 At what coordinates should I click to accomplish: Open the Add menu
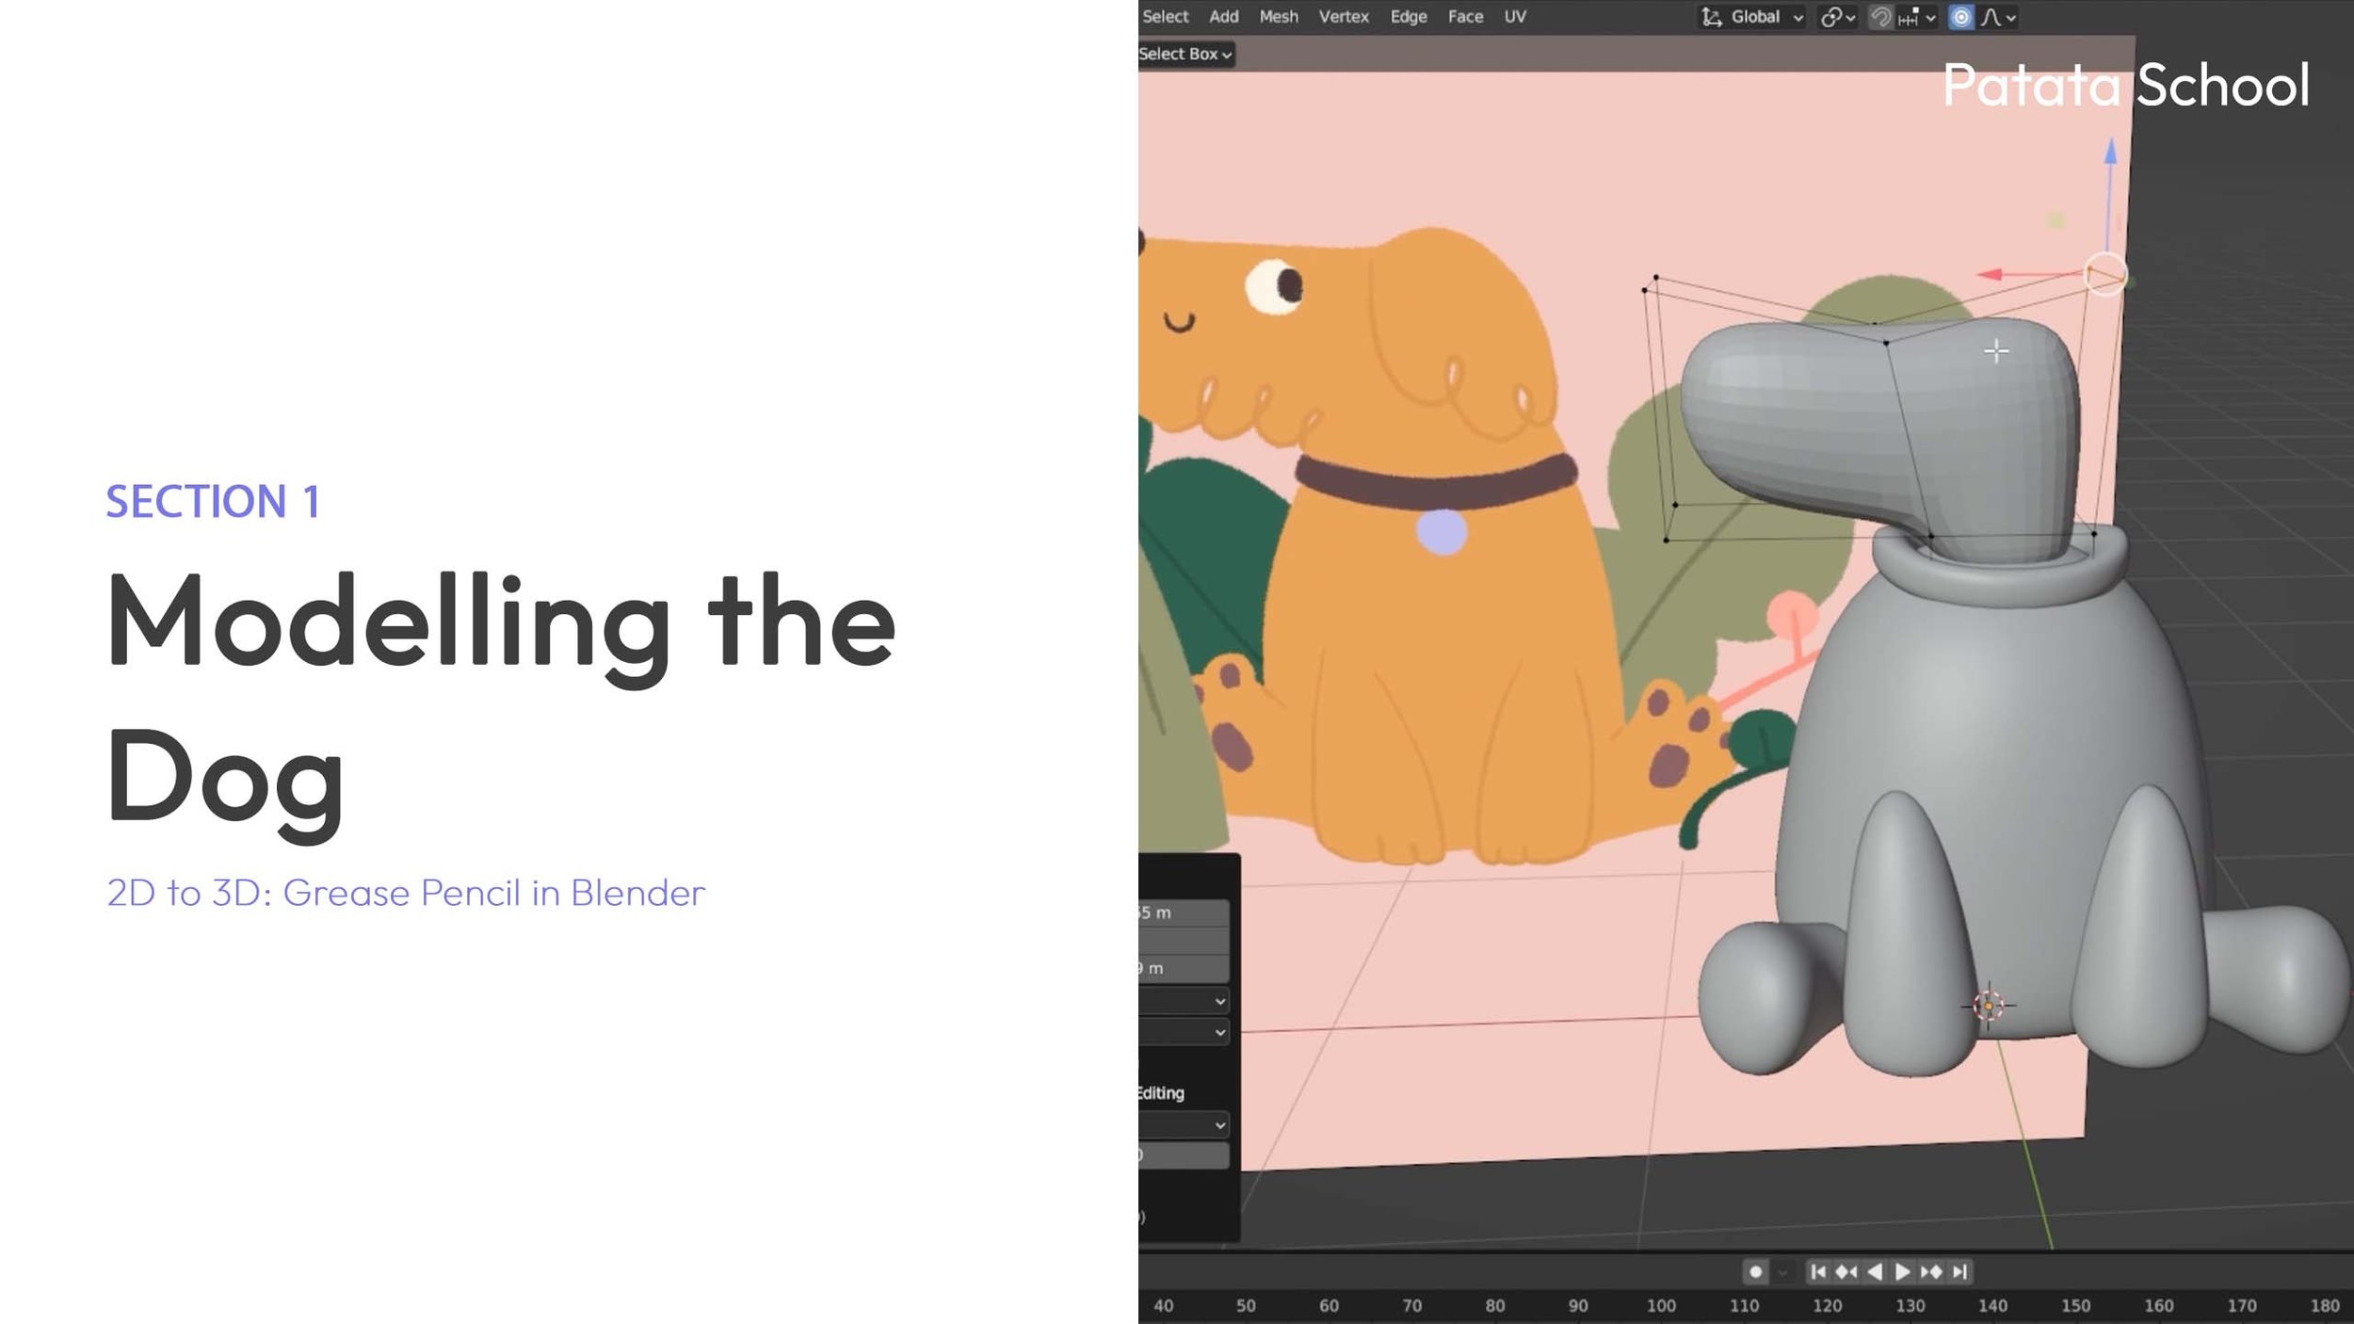tap(1223, 17)
